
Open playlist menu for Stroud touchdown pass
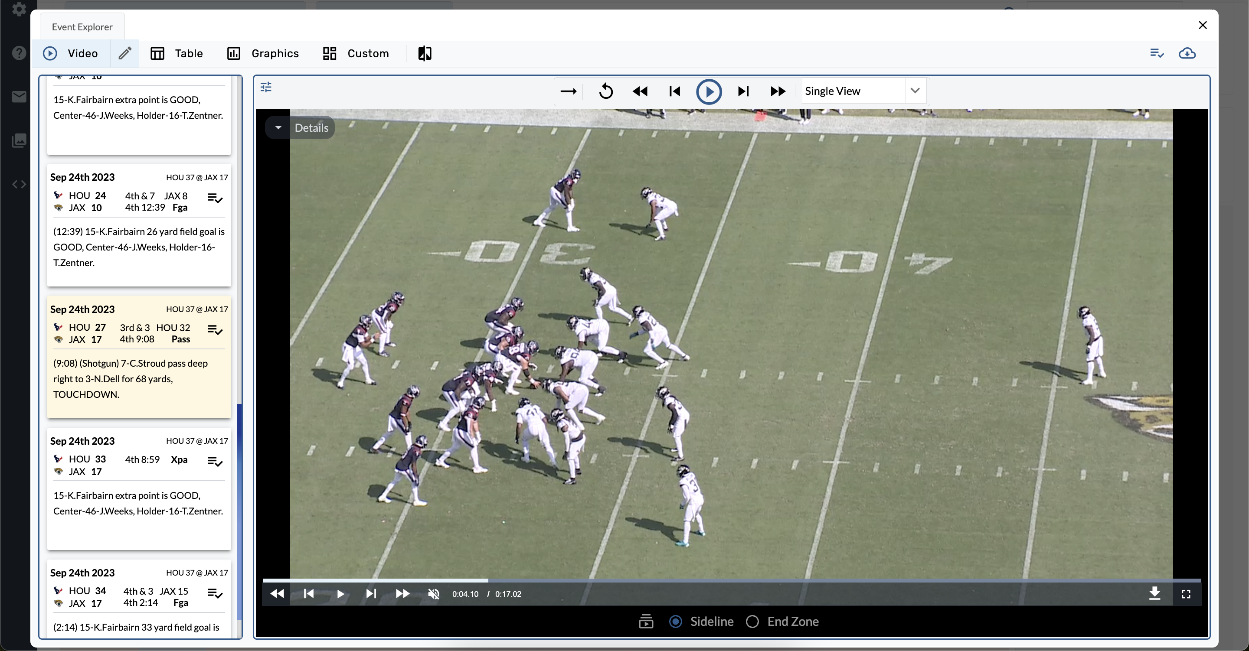(214, 331)
